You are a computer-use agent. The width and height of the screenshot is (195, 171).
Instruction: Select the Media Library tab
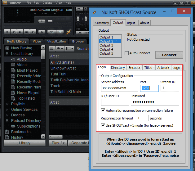pos(16,42)
